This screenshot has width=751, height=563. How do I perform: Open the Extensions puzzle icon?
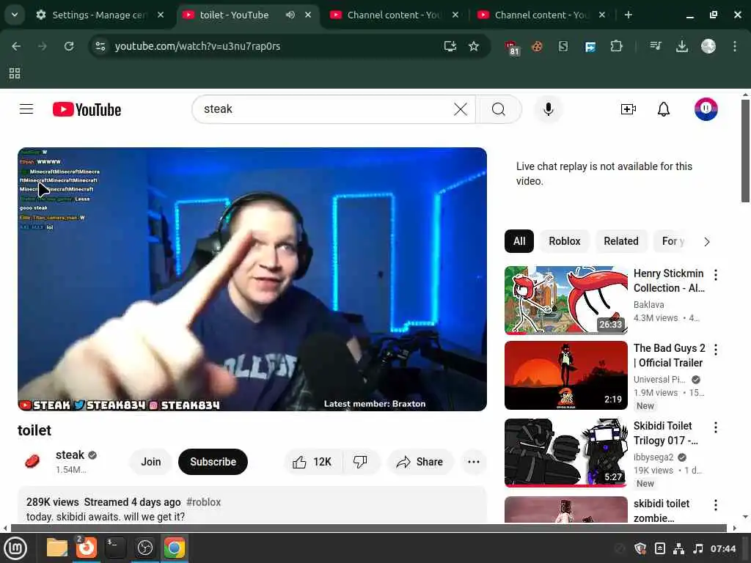click(x=616, y=46)
